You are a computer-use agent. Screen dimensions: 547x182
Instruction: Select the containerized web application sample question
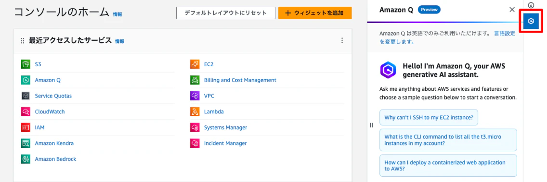pos(448,165)
